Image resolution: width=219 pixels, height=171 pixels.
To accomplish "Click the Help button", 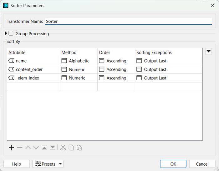I will 17,164.
